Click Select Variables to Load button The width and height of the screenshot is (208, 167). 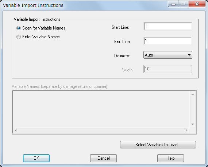pyautogui.click(x=158, y=145)
